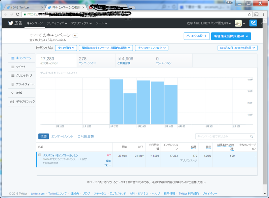
Task: Click the browser forward arrow
Action: coord(12,14)
